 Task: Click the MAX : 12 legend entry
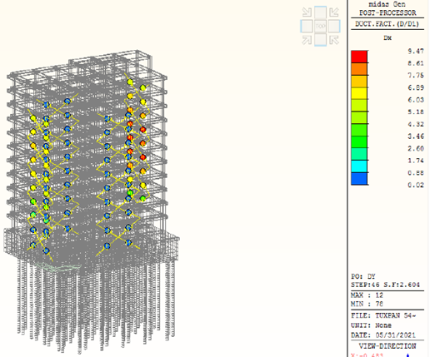[367, 295]
